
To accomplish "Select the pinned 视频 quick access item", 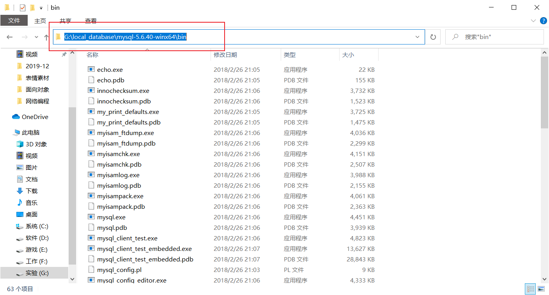I will (32, 54).
